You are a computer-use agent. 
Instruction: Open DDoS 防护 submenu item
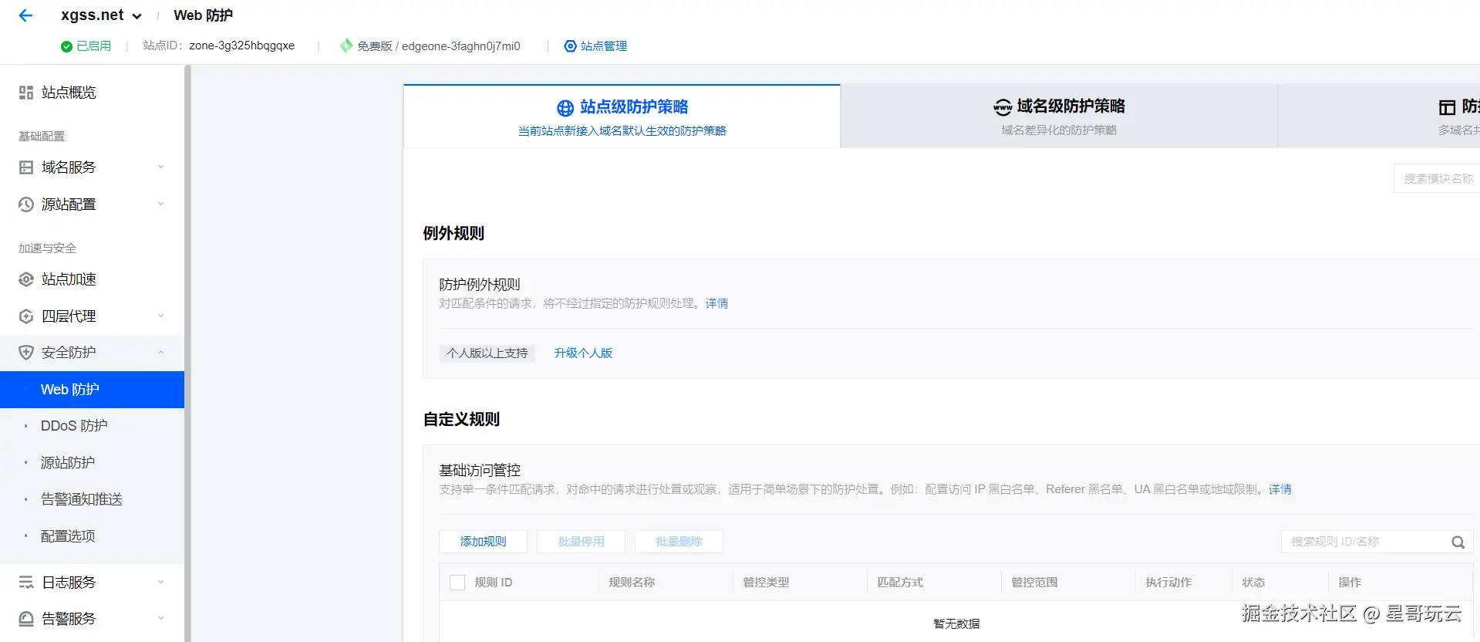coord(74,426)
